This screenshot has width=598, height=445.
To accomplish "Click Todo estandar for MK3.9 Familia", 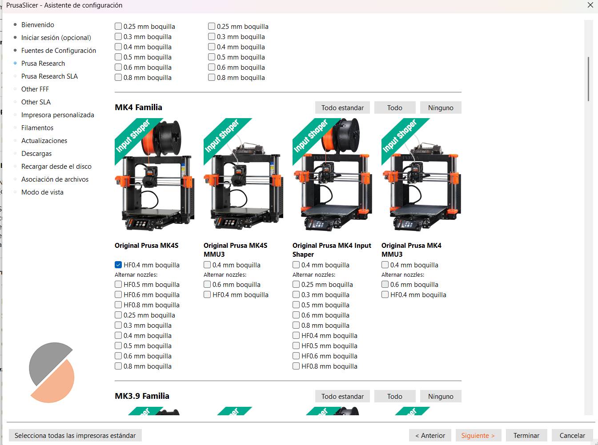I will coord(342,397).
